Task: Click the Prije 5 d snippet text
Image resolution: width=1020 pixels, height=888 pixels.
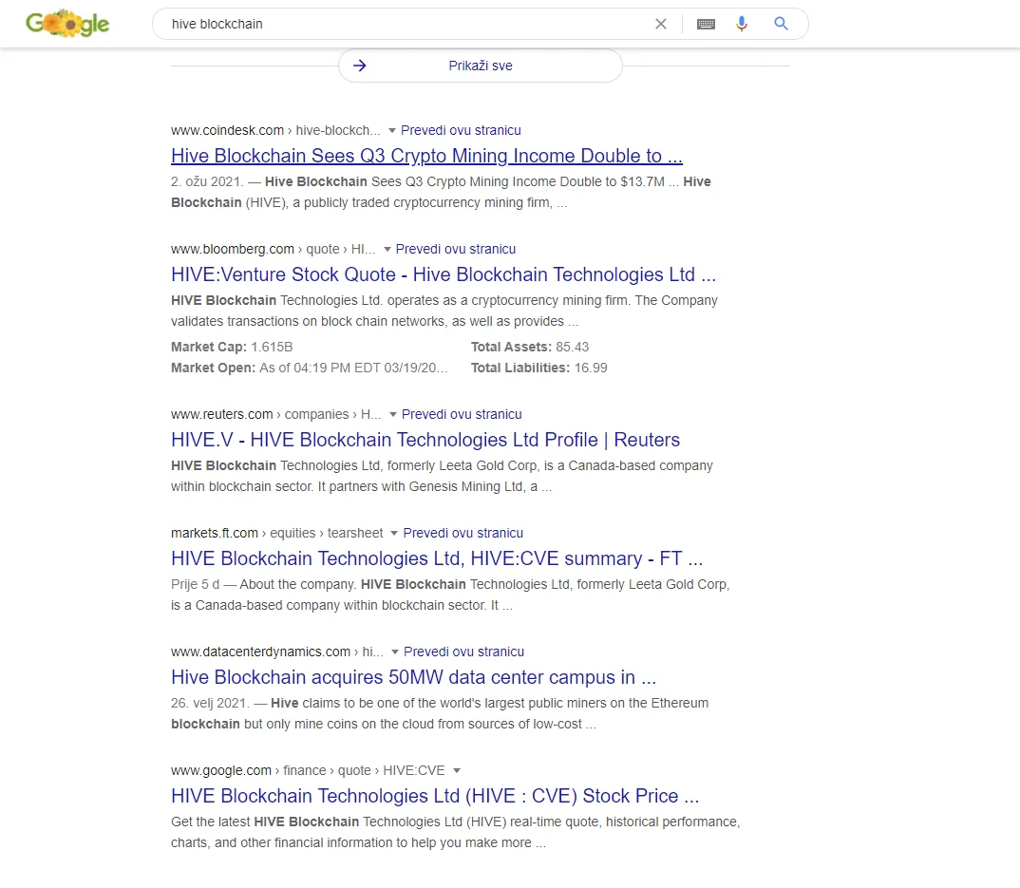Action: coord(195,584)
